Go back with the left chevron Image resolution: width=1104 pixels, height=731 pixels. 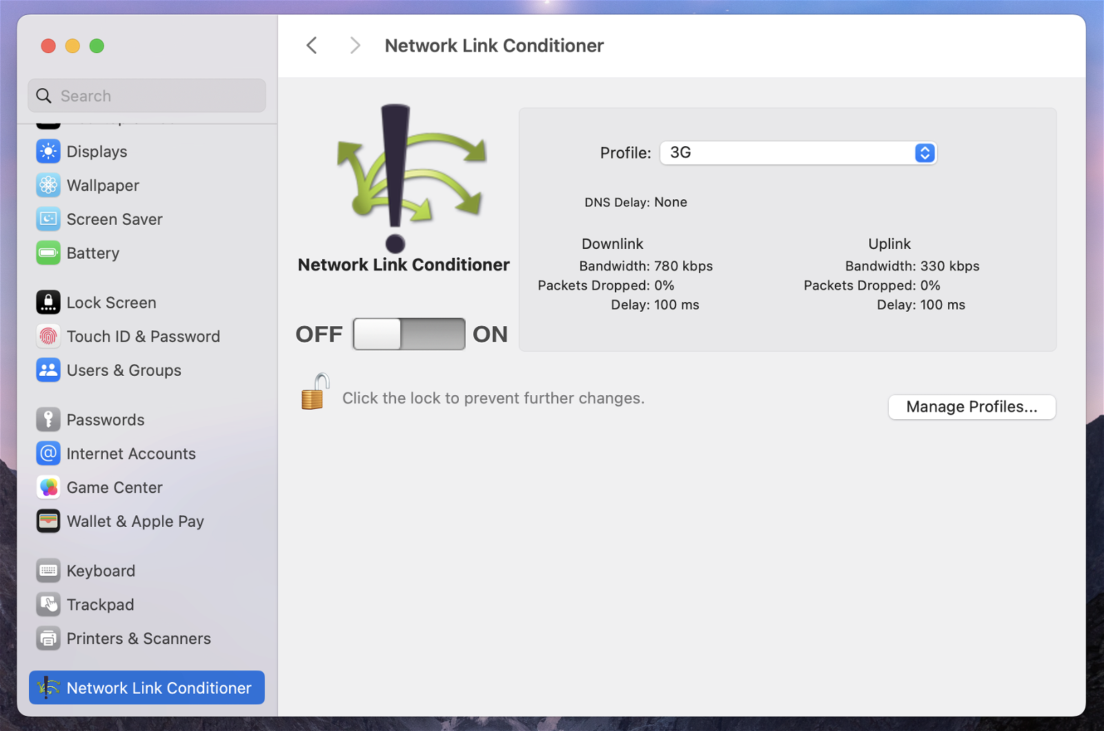312,46
